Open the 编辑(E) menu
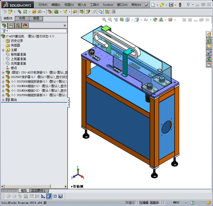 coord(56,5)
